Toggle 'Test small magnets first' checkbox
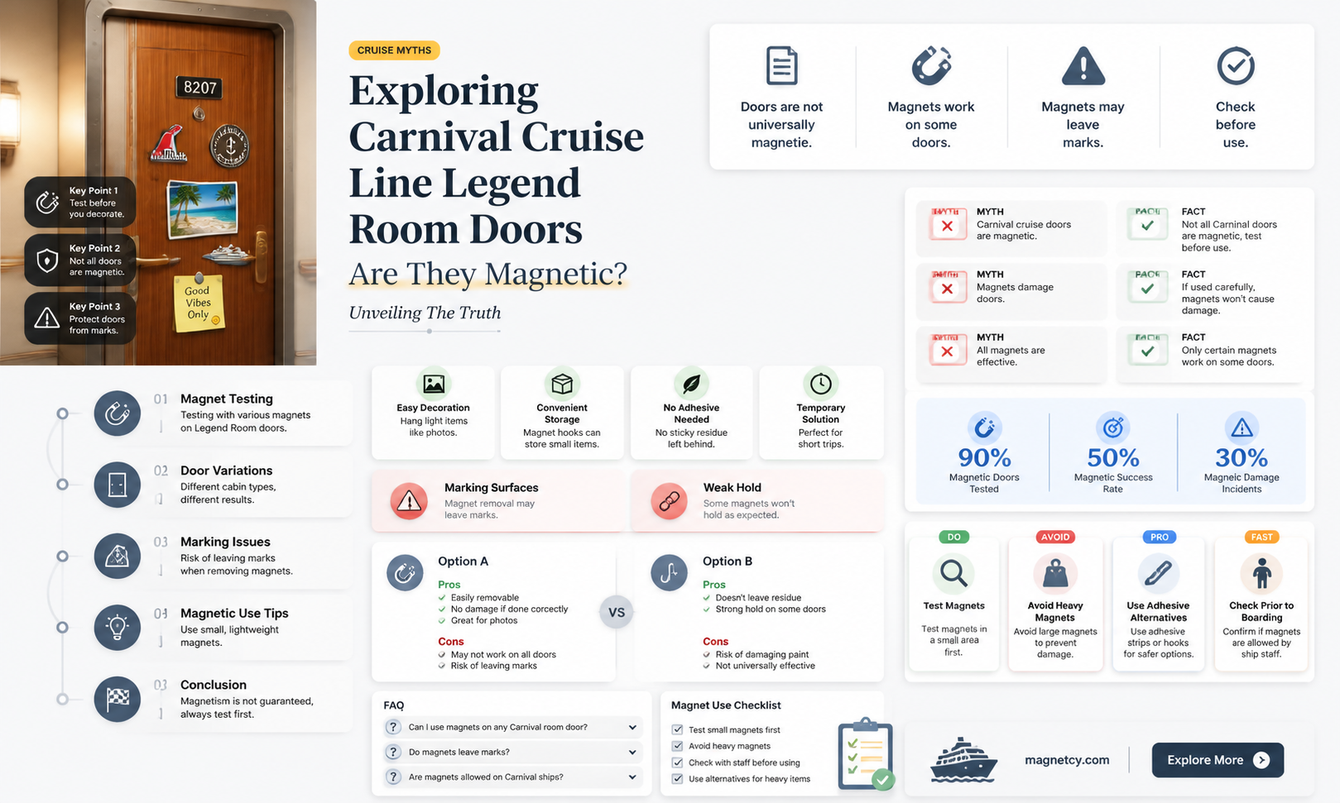1340x803 pixels. 677,729
